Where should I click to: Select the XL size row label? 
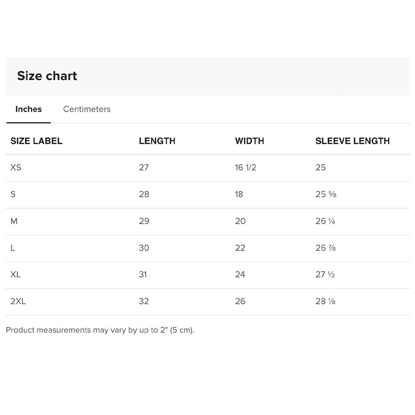[15, 274]
